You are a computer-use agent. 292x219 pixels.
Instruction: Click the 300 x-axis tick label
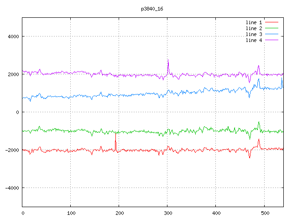pyautogui.click(x=167, y=212)
